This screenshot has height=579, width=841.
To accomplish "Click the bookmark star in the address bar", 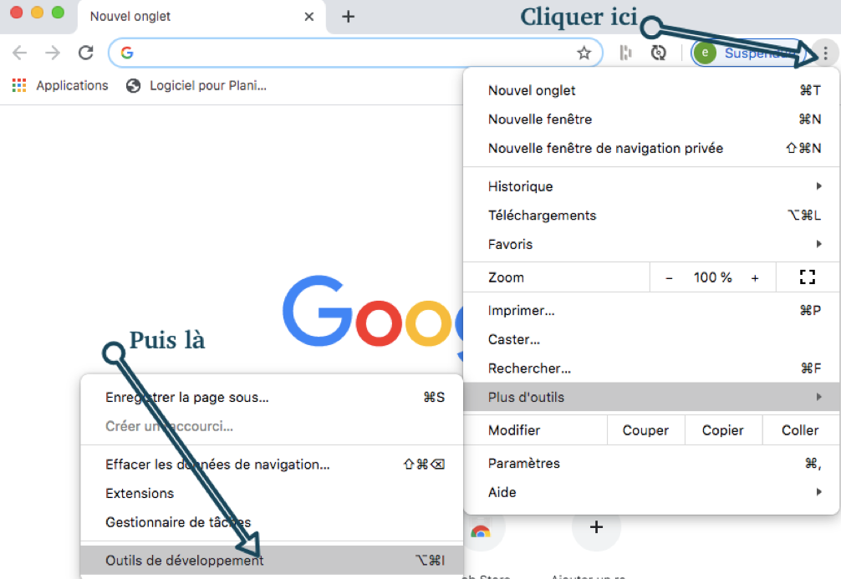I will [584, 52].
